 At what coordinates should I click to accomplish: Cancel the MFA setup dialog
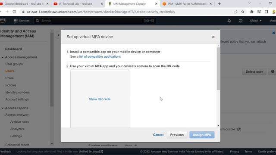pyautogui.click(x=158, y=135)
